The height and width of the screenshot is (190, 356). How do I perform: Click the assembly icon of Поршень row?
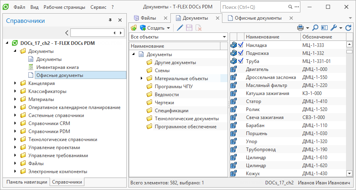(x=234, y=133)
